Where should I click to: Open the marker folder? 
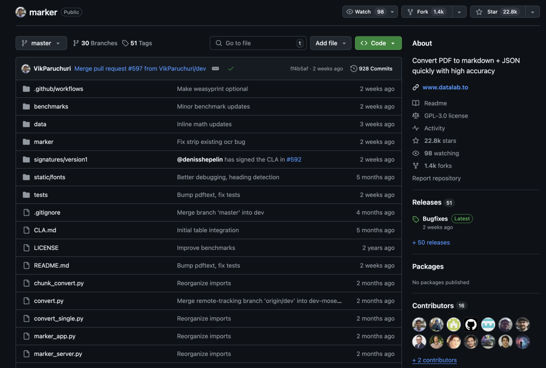tap(43, 142)
